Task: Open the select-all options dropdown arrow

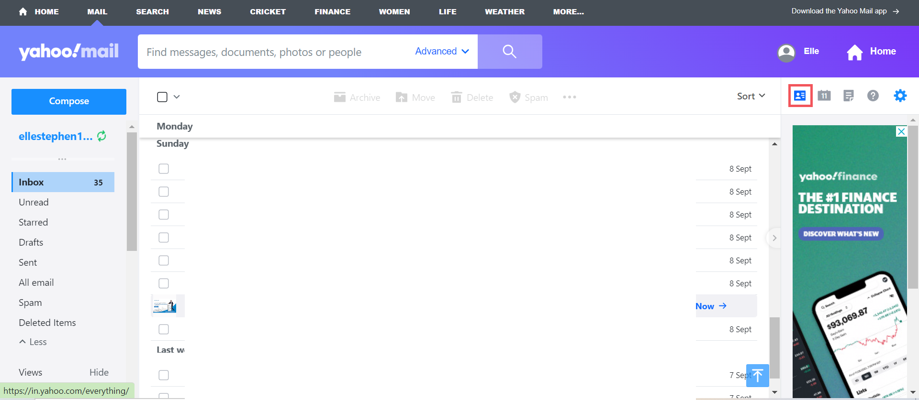Action: (177, 97)
